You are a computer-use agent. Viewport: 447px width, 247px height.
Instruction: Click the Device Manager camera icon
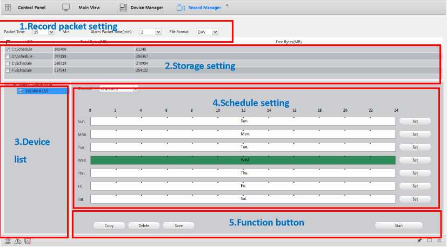(x=123, y=8)
